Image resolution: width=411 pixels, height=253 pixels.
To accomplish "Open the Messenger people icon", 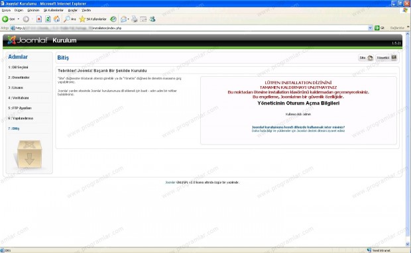I will (152, 19).
